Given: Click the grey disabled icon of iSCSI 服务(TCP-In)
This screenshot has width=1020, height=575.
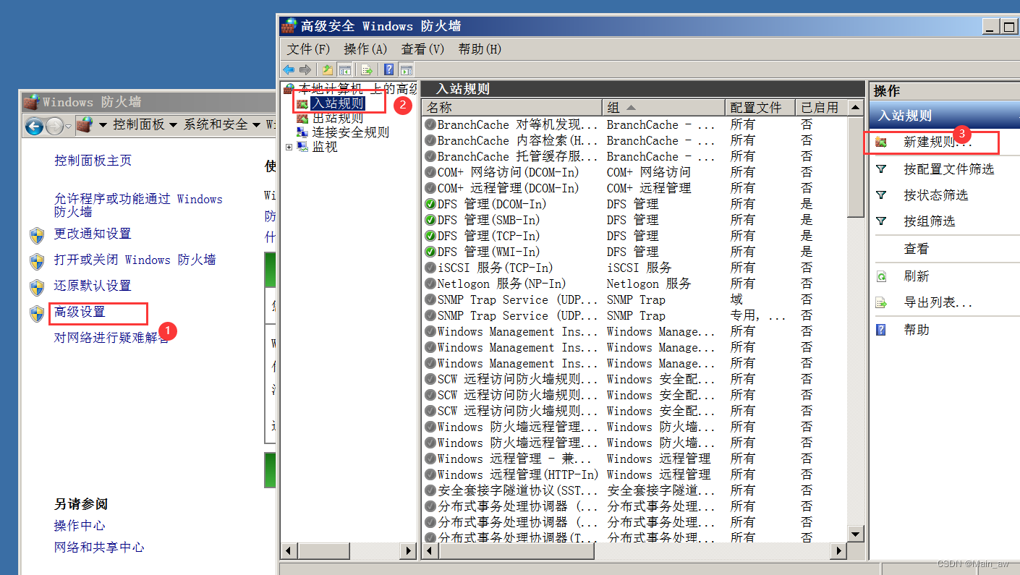Looking at the screenshot, I should point(430,268).
